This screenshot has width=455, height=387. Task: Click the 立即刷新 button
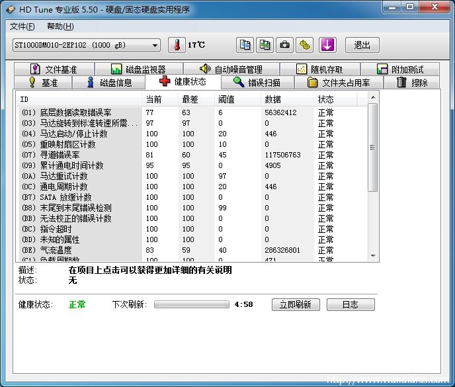[x=296, y=304]
